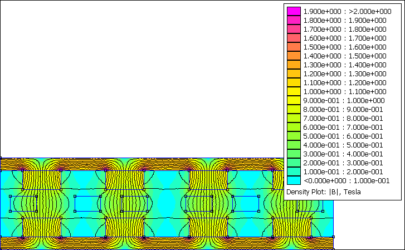
Task: Select the label '4.000e-001 : 5.000e-001'
Action: pyautogui.click(x=343, y=145)
